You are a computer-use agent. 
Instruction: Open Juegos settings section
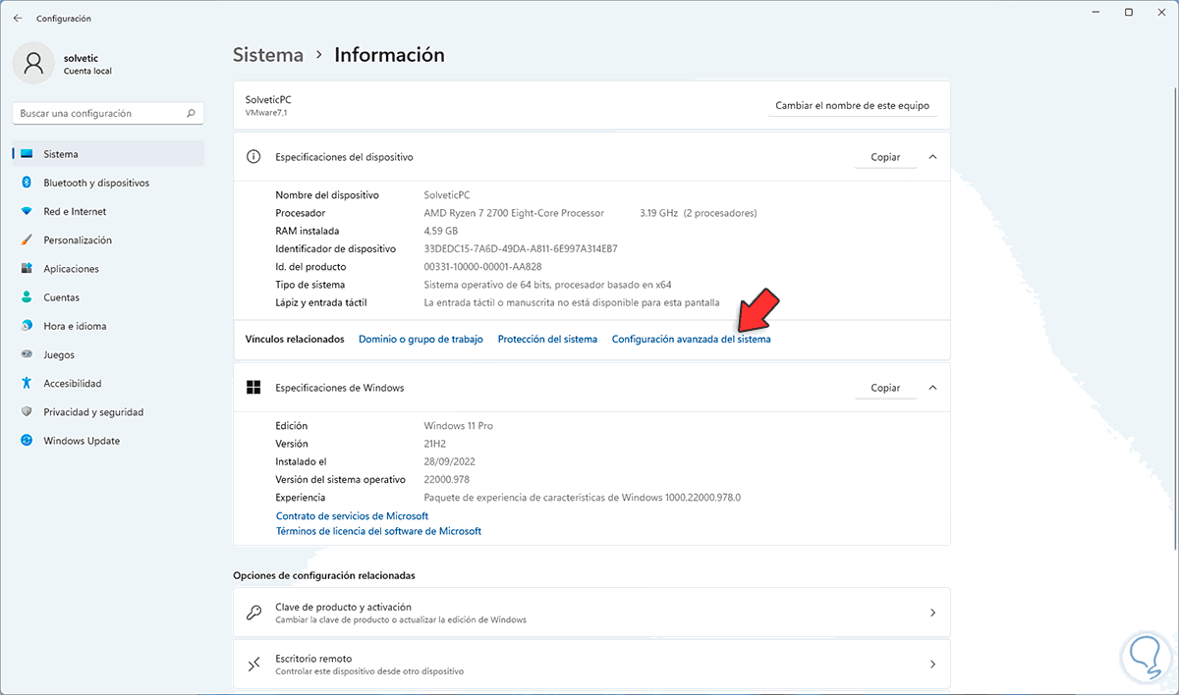[x=59, y=354]
